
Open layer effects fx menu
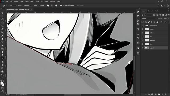[149, 94]
